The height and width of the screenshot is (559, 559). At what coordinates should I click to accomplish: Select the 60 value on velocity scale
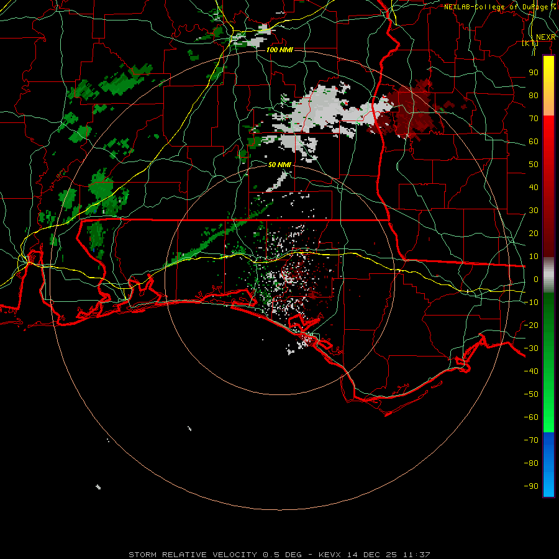(534, 142)
